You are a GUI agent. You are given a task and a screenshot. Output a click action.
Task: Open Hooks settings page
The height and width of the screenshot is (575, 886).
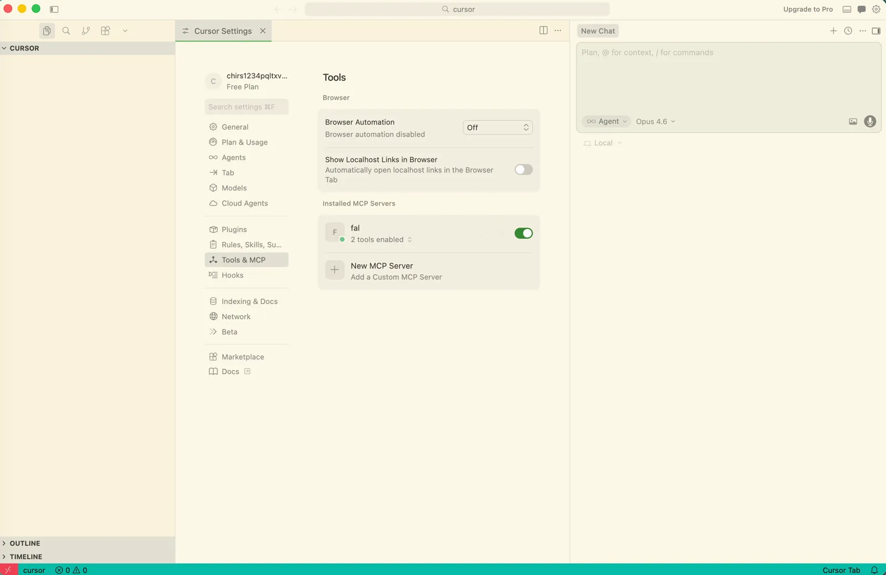click(x=246, y=275)
